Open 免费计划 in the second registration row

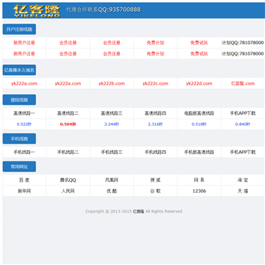(155, 54)
